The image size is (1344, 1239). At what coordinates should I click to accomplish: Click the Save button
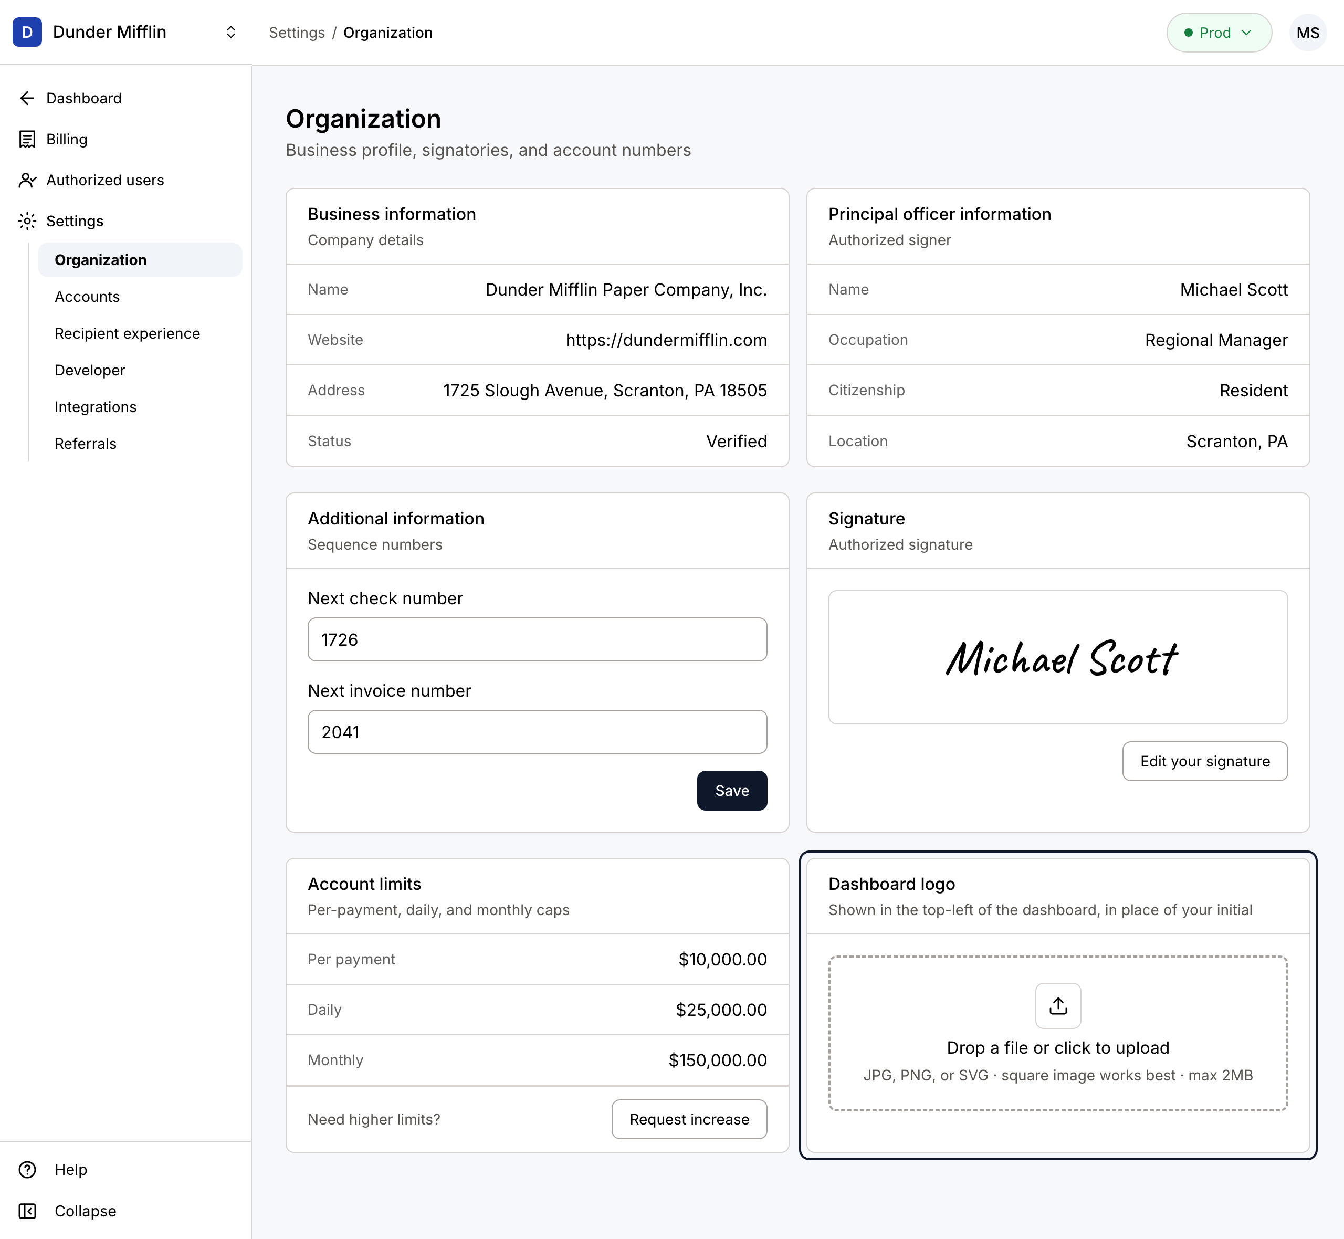[731, 791]
